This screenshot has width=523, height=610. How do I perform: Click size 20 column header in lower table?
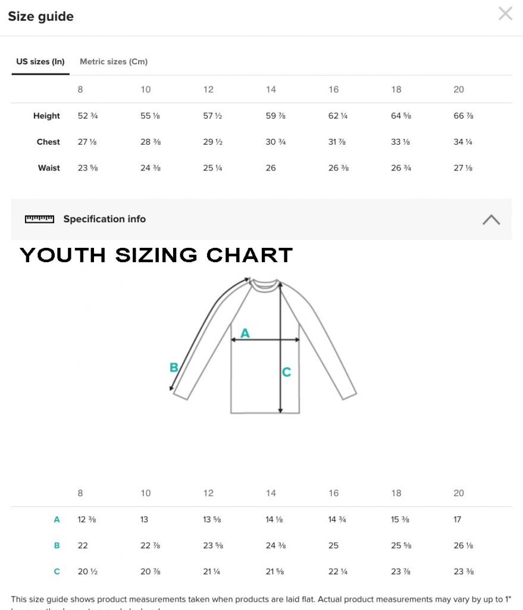(459, 493)
